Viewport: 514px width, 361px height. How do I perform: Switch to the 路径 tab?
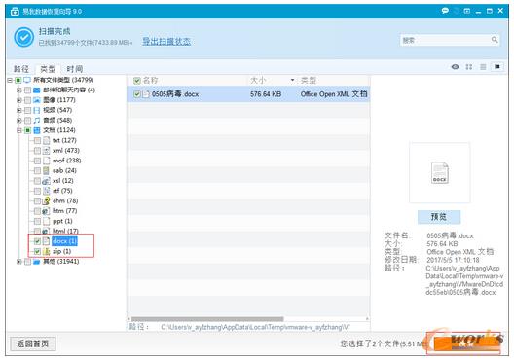(21, 69)
